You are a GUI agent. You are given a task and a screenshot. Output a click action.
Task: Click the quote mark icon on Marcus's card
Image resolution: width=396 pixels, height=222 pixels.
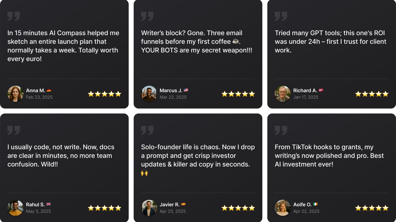147,16
